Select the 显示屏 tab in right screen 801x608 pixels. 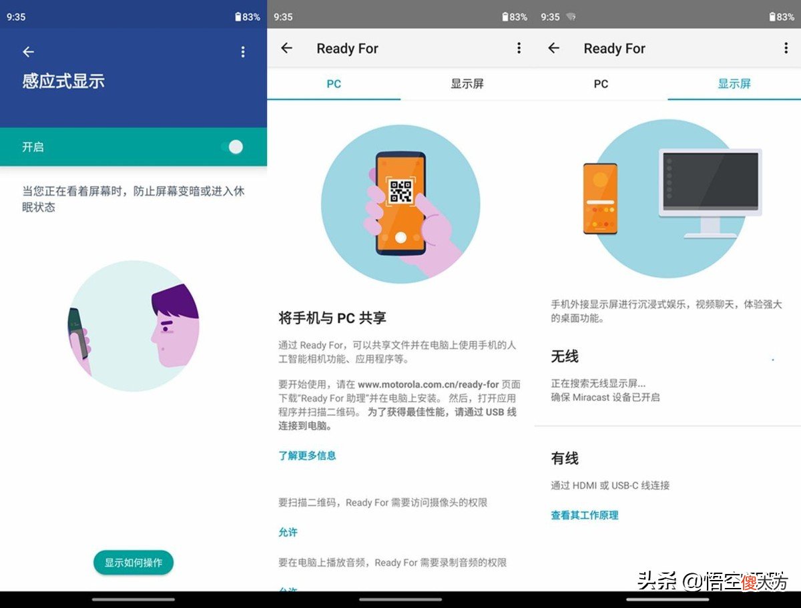[x=734, y=84]
